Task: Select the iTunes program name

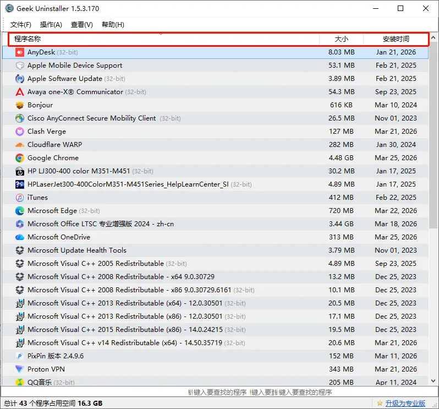Action: click(37, 198)
